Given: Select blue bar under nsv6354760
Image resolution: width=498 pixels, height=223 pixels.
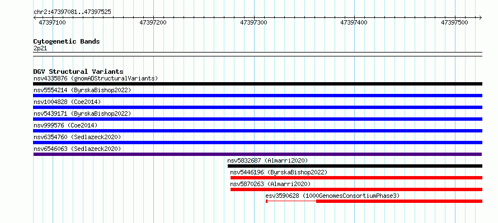Looking at the screenshot, I should [x=257, y=143].
